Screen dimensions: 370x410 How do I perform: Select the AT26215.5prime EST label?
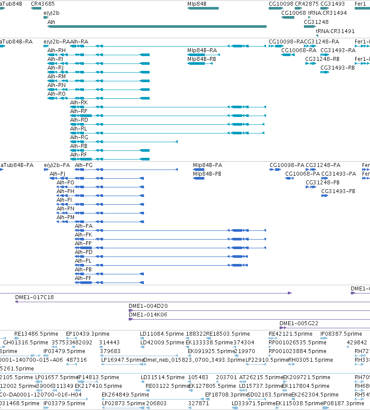tap(261, 377)
